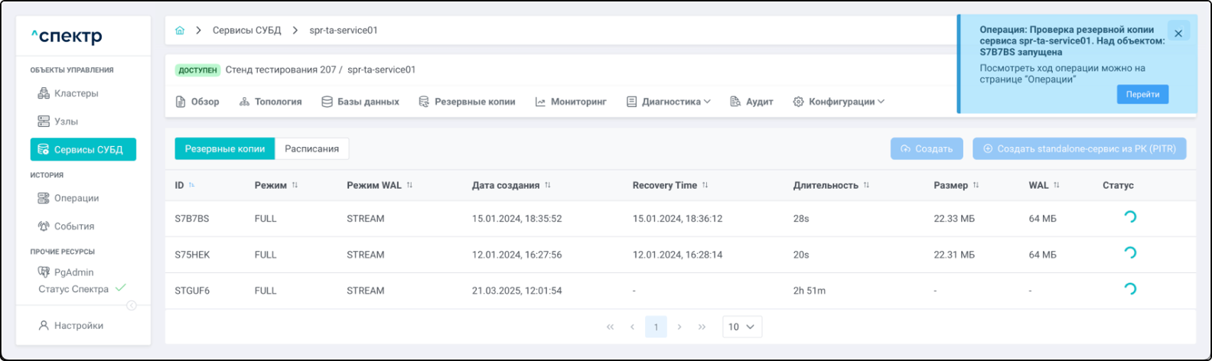Open Операции history page
This screenshot has width=1212, height=361.
coord(76,198)
